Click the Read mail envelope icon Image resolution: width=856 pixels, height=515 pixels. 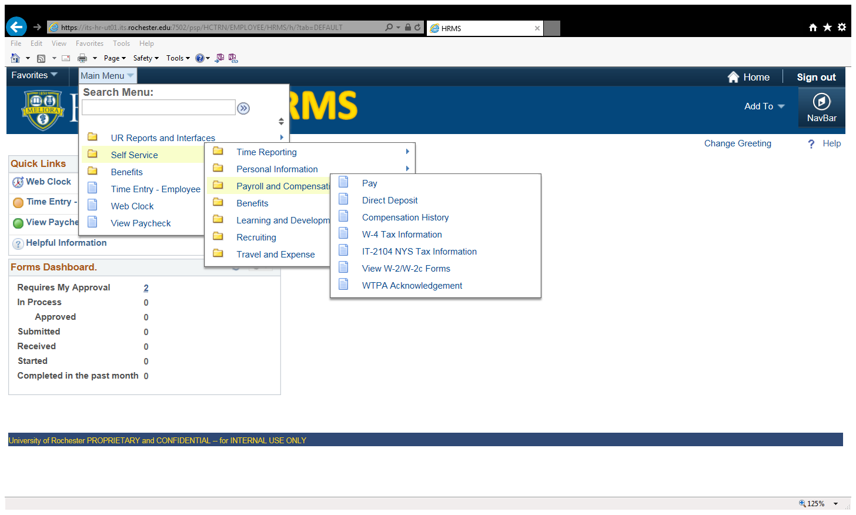66,58
